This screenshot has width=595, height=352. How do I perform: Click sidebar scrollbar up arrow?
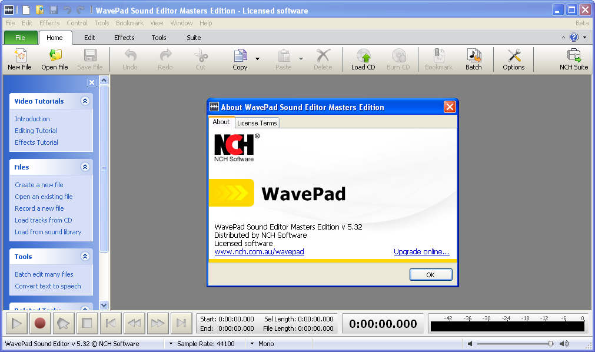pyautogui.click(x=104, y=80)
